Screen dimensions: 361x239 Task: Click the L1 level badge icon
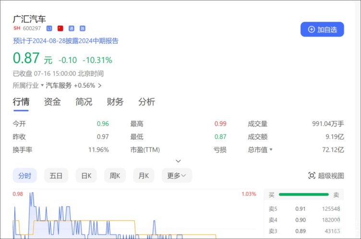point(49,28)
